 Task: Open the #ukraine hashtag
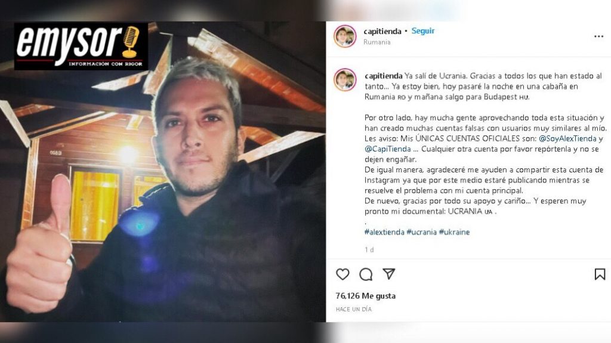pos(454,232)
